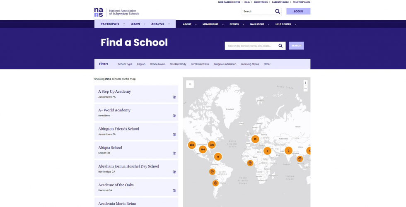Open the NAIS Career Center link
The width and height of the screenshot is (406, 207).
pos(229,2)
